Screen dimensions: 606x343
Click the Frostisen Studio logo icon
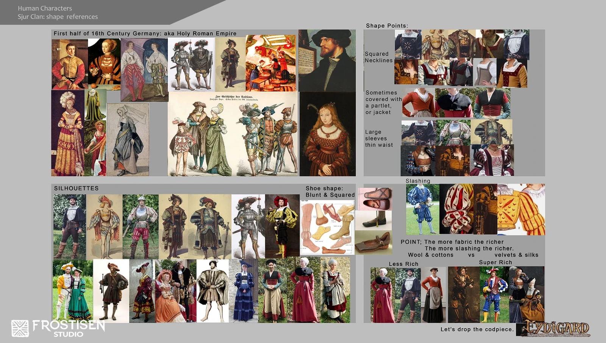pos(21,329)
